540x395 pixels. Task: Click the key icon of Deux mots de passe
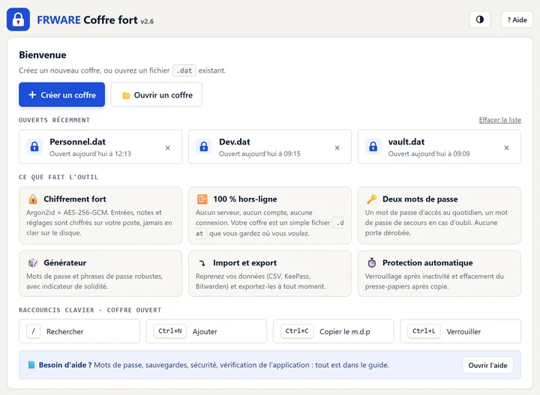(371, 199)
